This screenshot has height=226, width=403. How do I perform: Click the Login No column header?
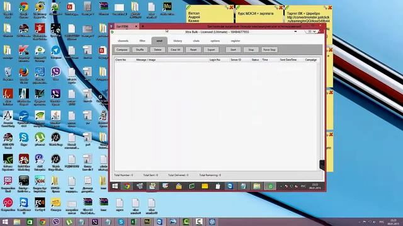coord(215,60)
